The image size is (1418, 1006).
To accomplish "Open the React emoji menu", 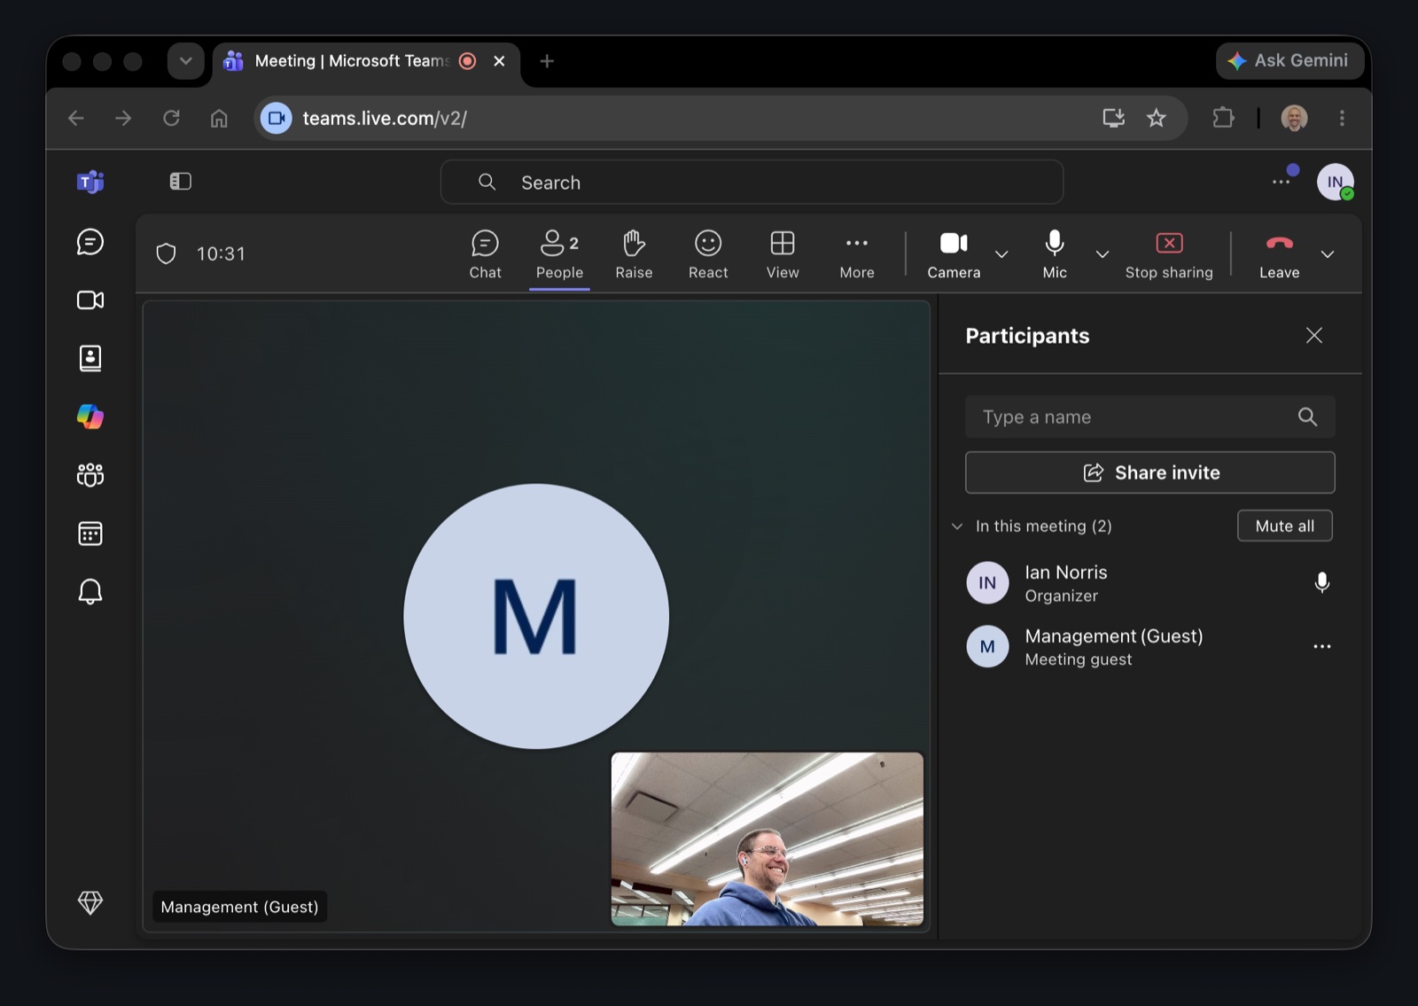I will pyautogui.click(x=708, y=254).
